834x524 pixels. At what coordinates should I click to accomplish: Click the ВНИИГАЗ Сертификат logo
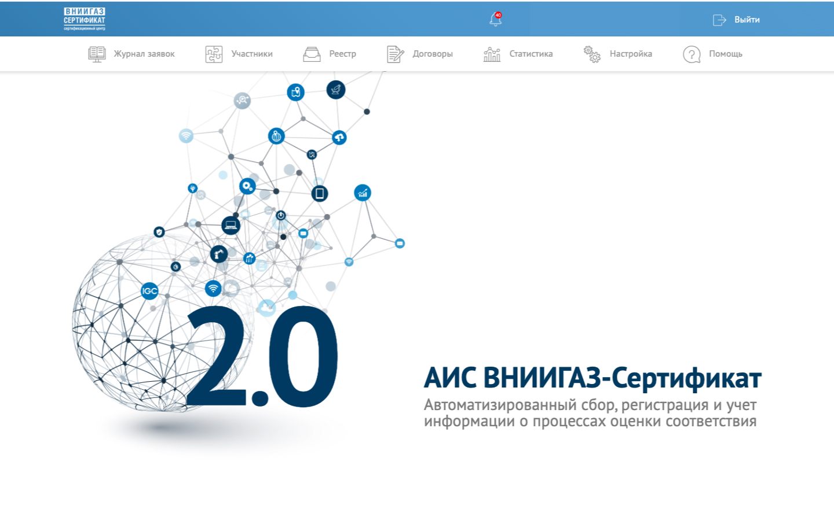tap(85, 19)
